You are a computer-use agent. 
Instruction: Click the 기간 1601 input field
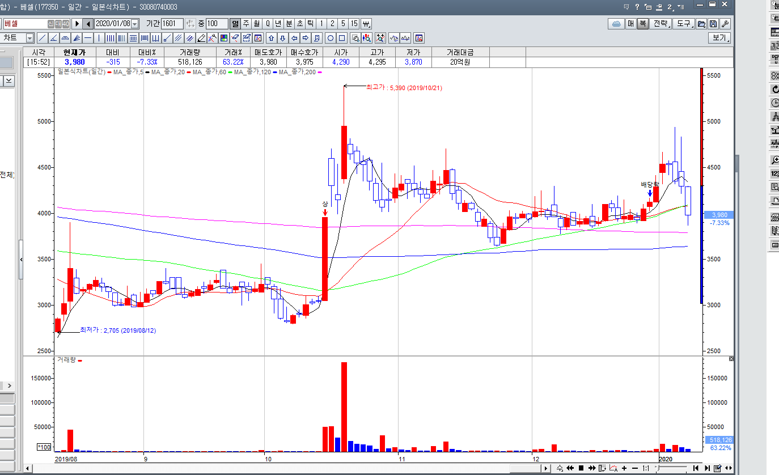[172, 24]
